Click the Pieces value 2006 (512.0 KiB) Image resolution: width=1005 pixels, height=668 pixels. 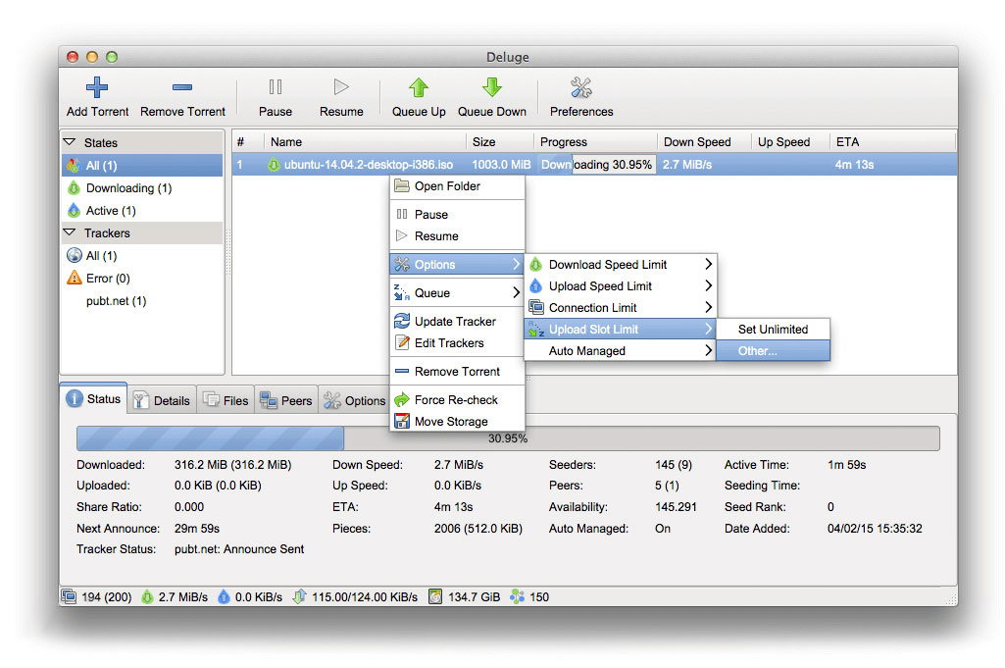click(x=478, y=529)
